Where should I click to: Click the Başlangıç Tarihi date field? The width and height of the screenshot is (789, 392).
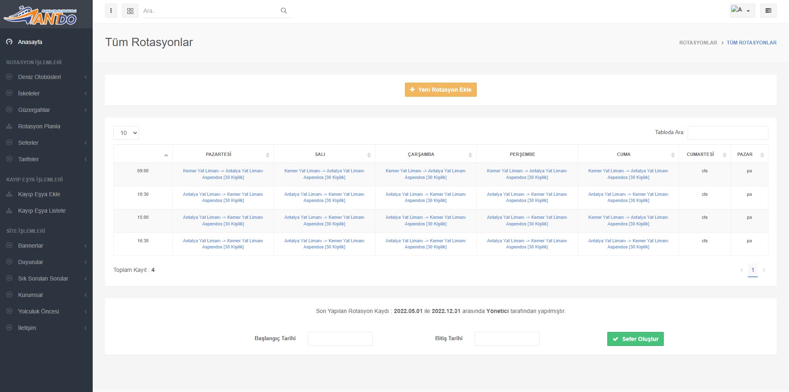click(340, 339)
